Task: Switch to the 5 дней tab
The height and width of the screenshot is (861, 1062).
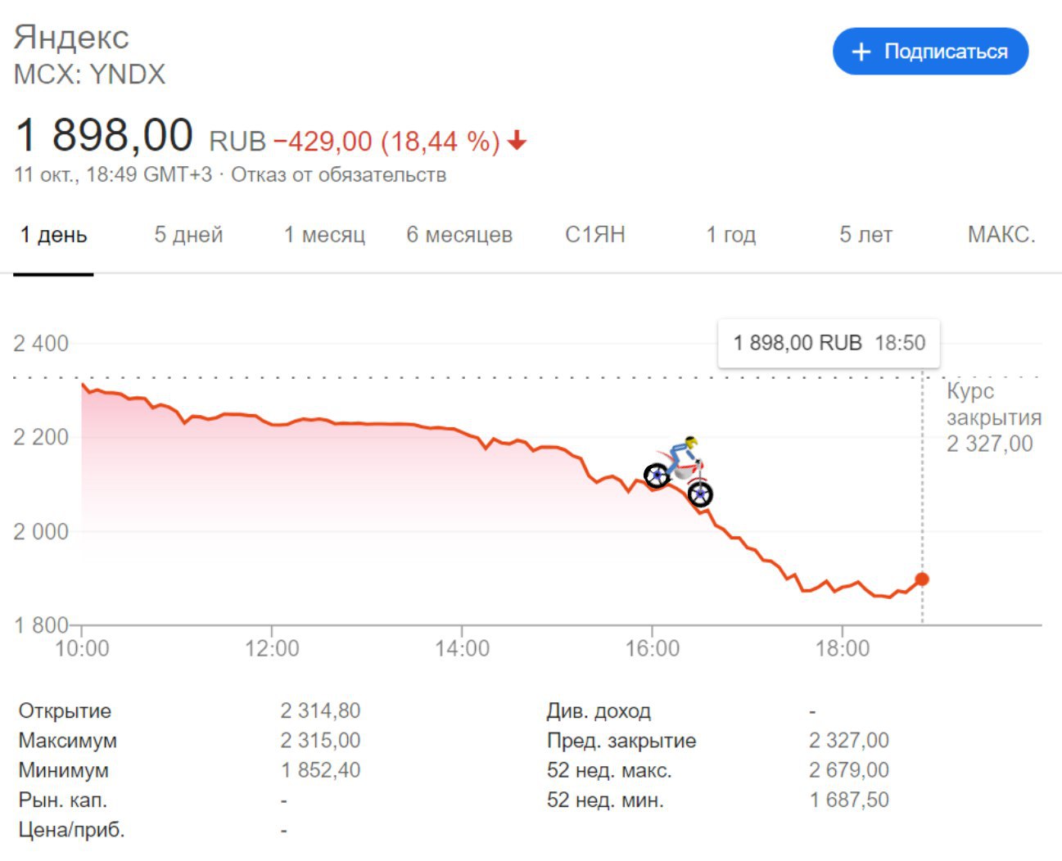Action: coord(188,235)
